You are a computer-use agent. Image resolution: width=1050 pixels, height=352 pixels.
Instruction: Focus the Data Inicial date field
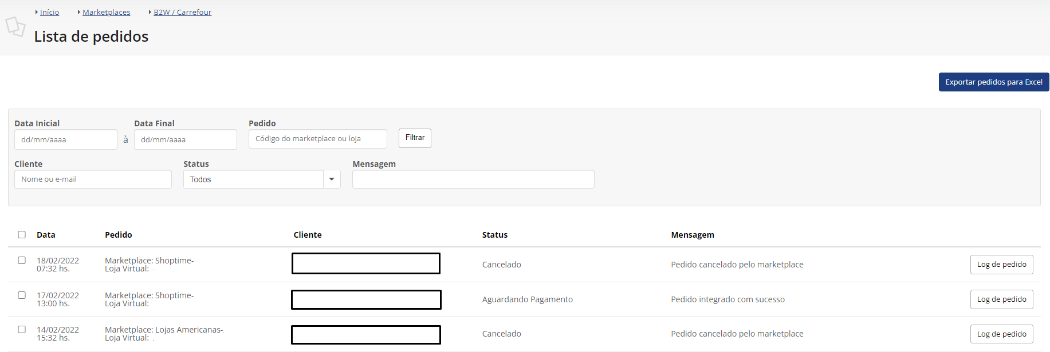tap(66, 139)
